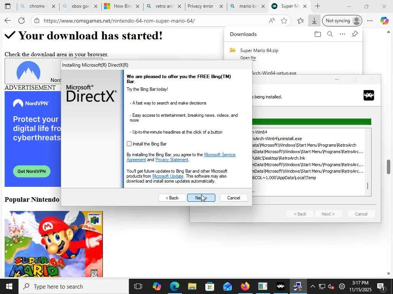393x294 pixels.
Task: Open more options in the Downloads panel
Action: point(342,34)
